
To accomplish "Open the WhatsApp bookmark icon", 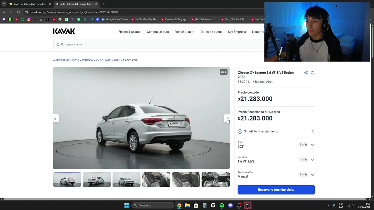I will click(22, 20).
